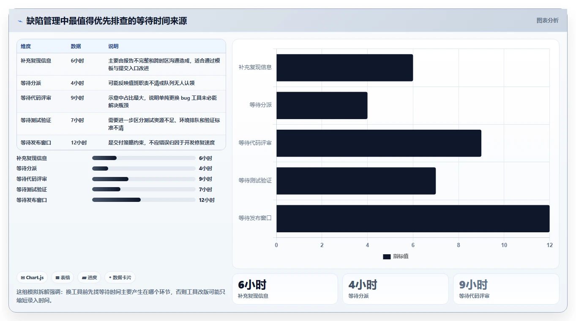Open the 9小时 等待代码评审 data card
Image resolution: width=576 pixels, height=321 pixels.
click(x=506, y=289)
